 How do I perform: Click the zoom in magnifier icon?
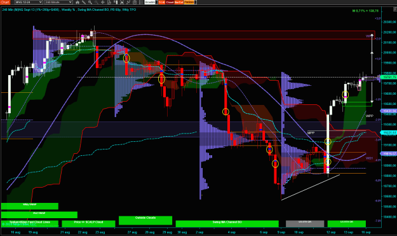tap(90, 3)
